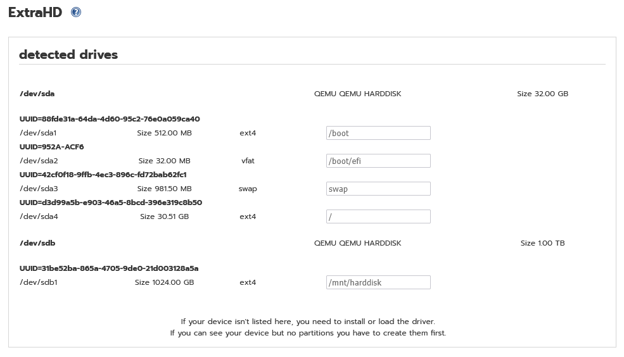
Task: Focus the /mnt/harddisk mount point field
Action: [x=378, y=282]
